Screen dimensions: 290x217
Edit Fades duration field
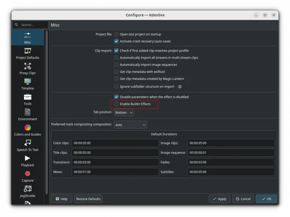click(231, 162)
